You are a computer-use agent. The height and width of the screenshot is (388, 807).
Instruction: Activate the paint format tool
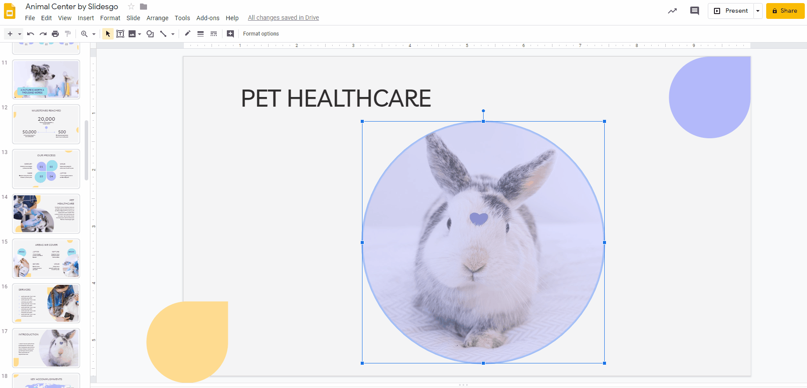pyautogui.click(x=68, y=34)
